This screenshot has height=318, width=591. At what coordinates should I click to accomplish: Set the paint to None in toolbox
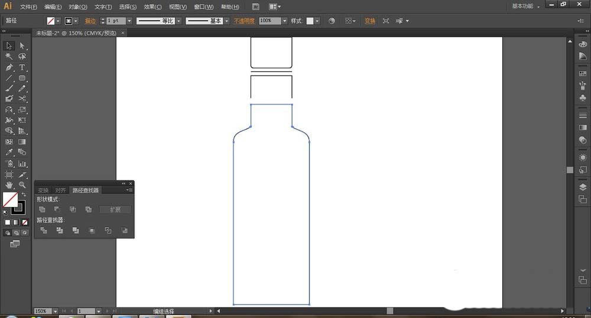tap(24, 222)
